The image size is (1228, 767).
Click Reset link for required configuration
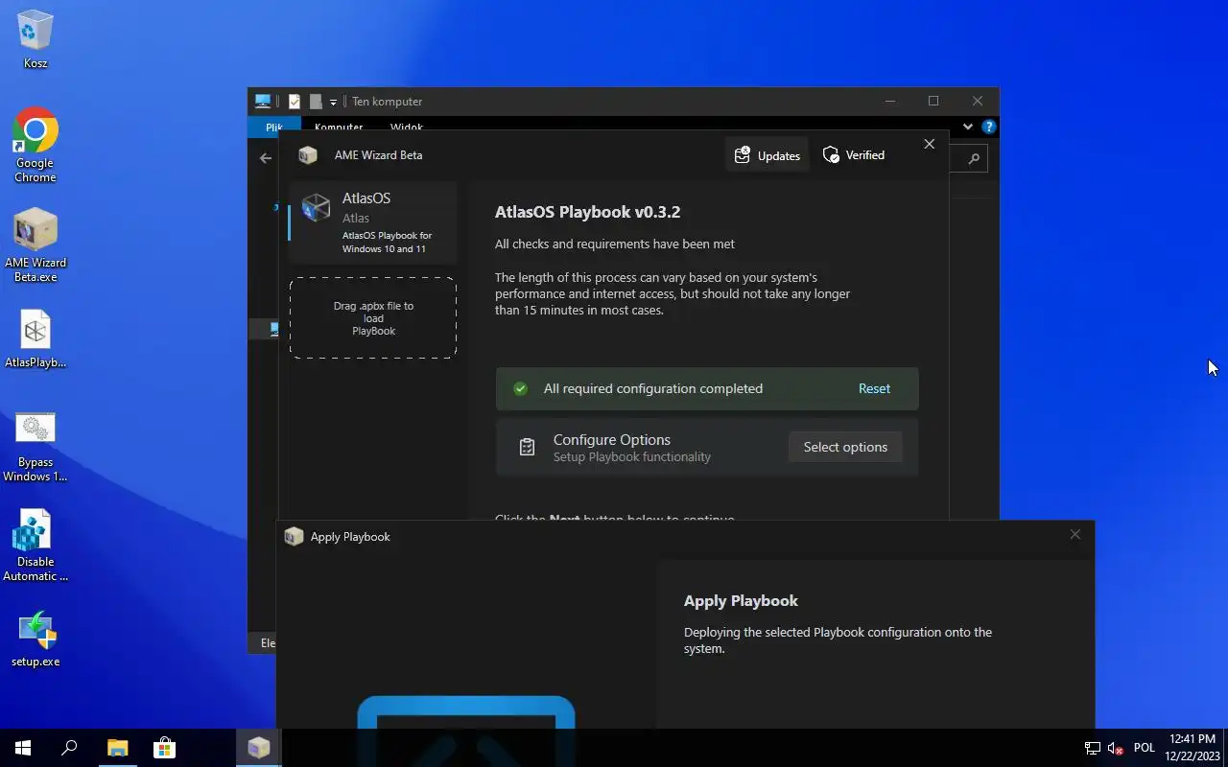click(874, 388)
